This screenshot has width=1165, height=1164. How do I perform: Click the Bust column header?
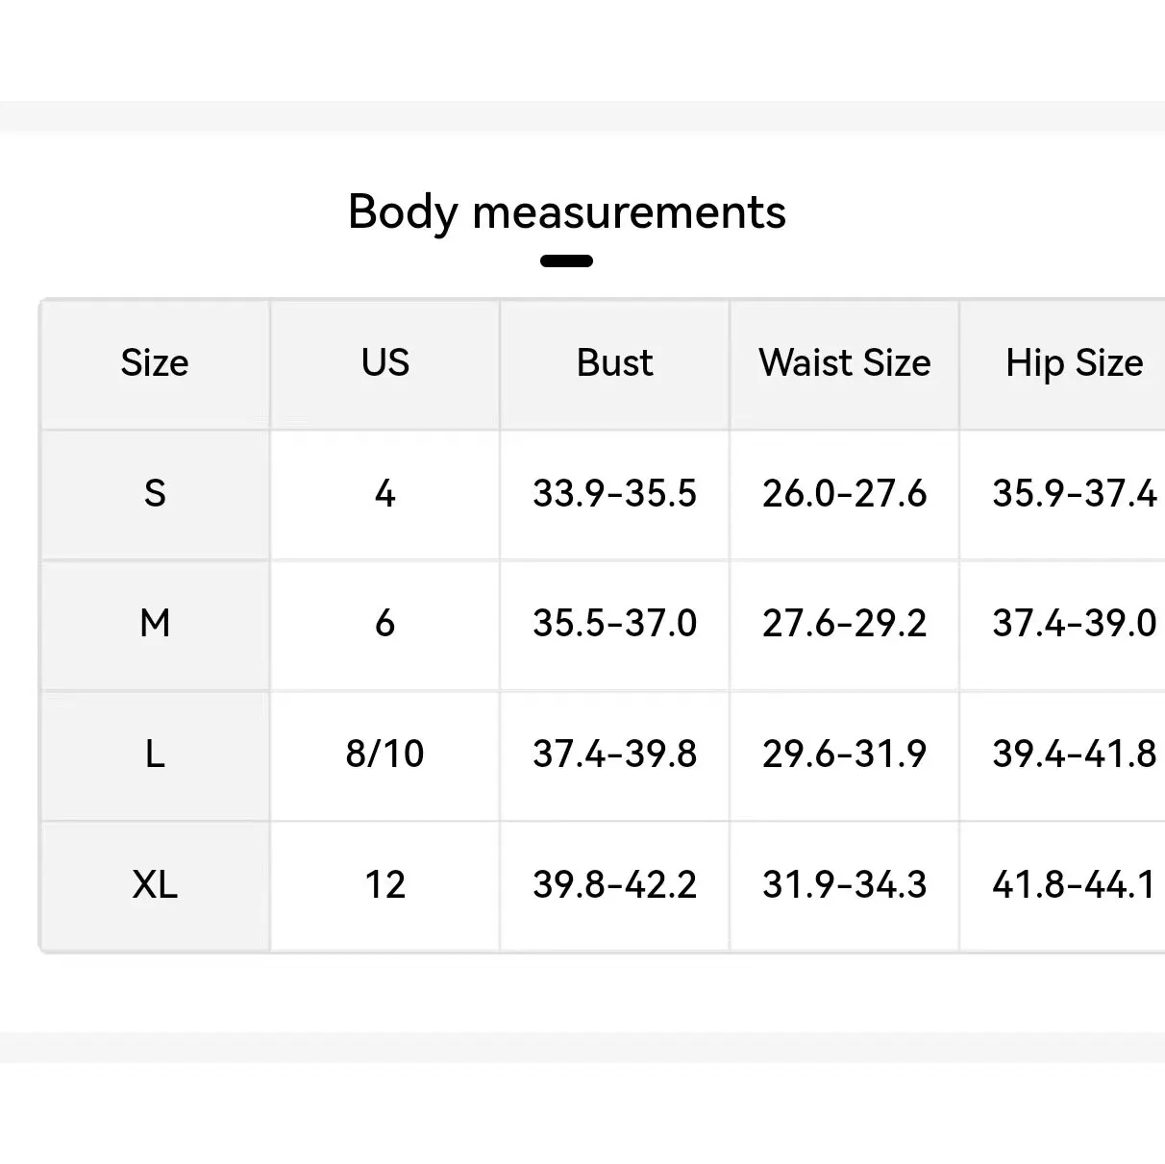[614, 363]
